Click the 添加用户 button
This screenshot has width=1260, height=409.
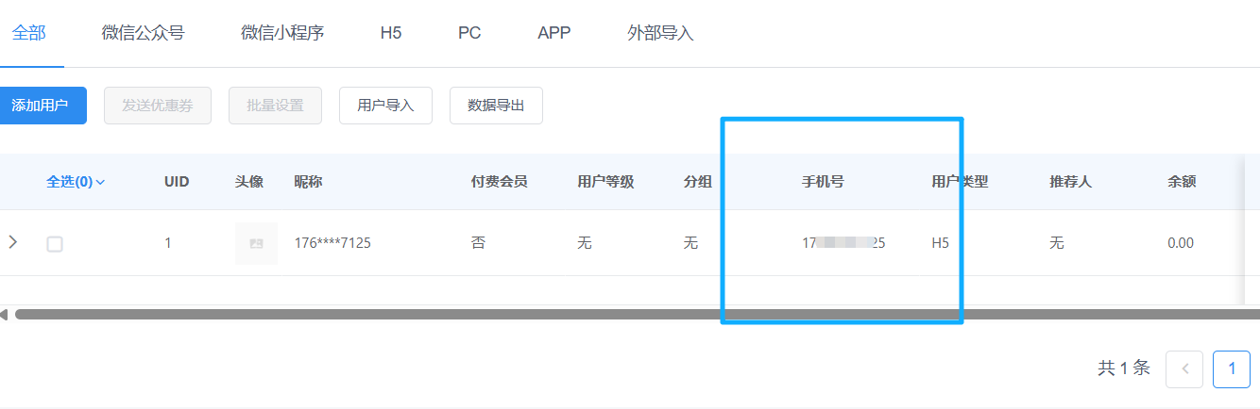[x=42, y=106]
